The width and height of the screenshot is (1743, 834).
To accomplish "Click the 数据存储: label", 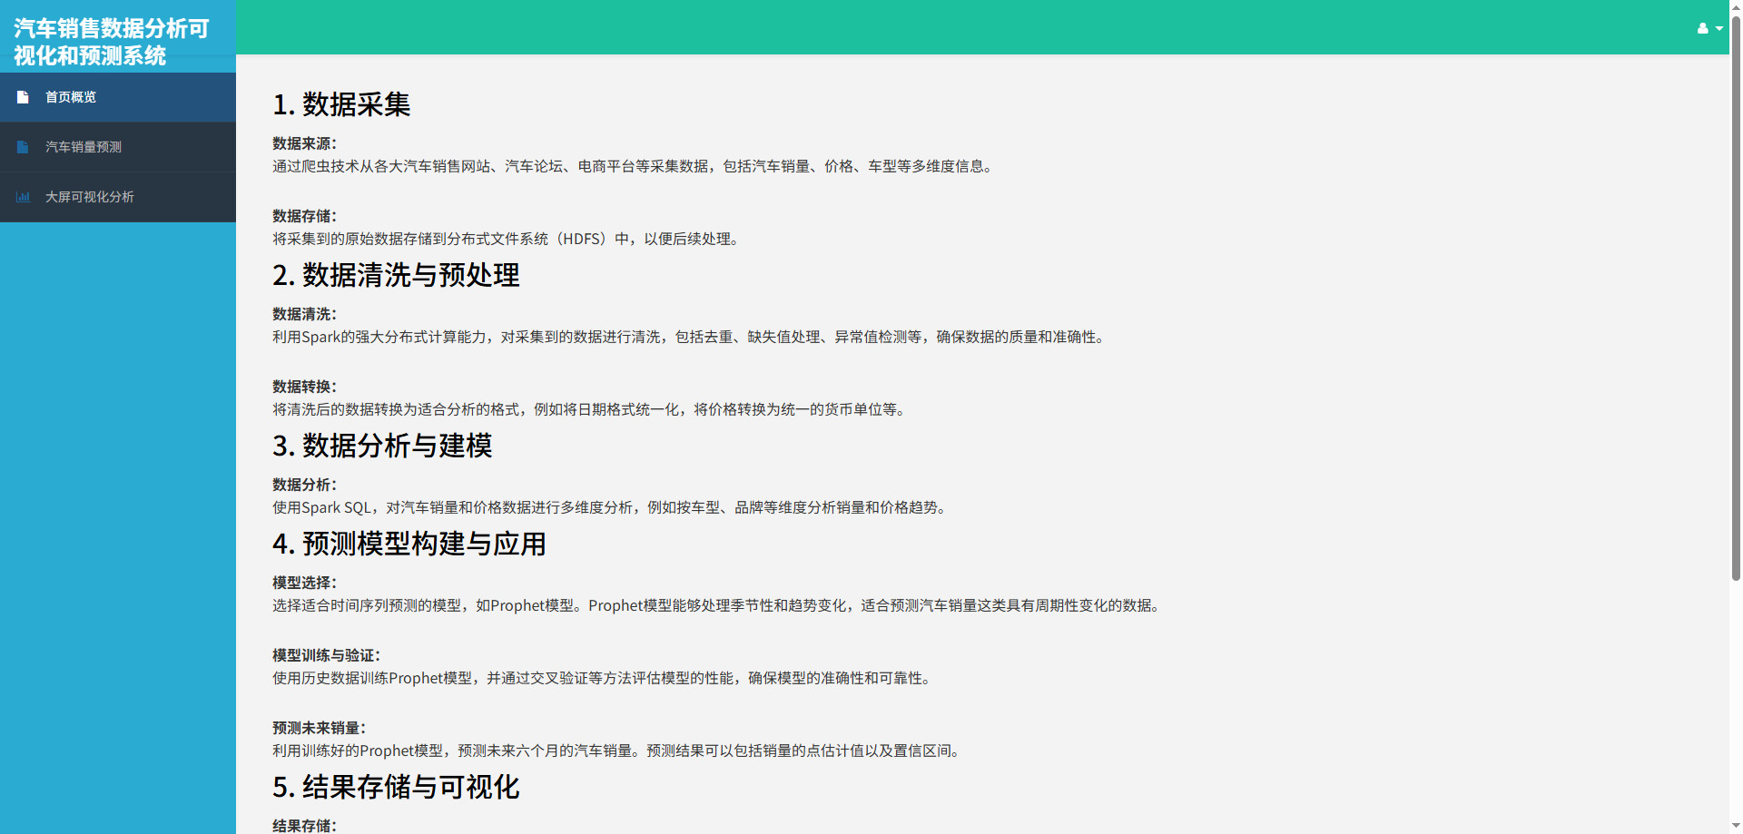I will coord(304,216).
